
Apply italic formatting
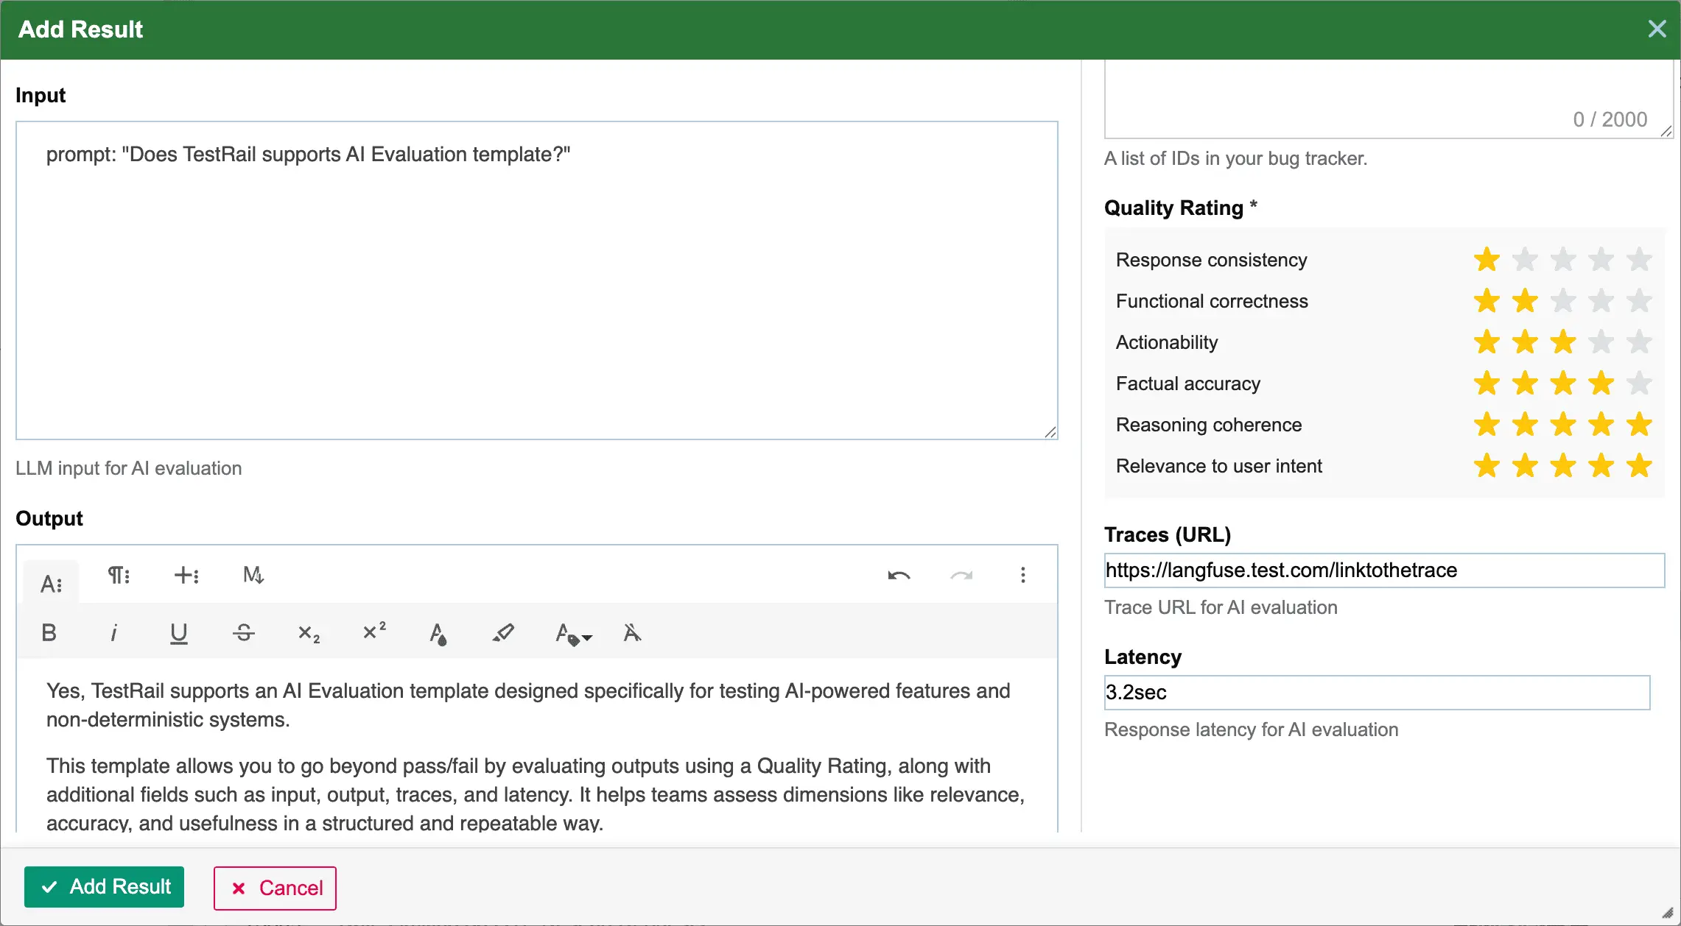(113, 632)
